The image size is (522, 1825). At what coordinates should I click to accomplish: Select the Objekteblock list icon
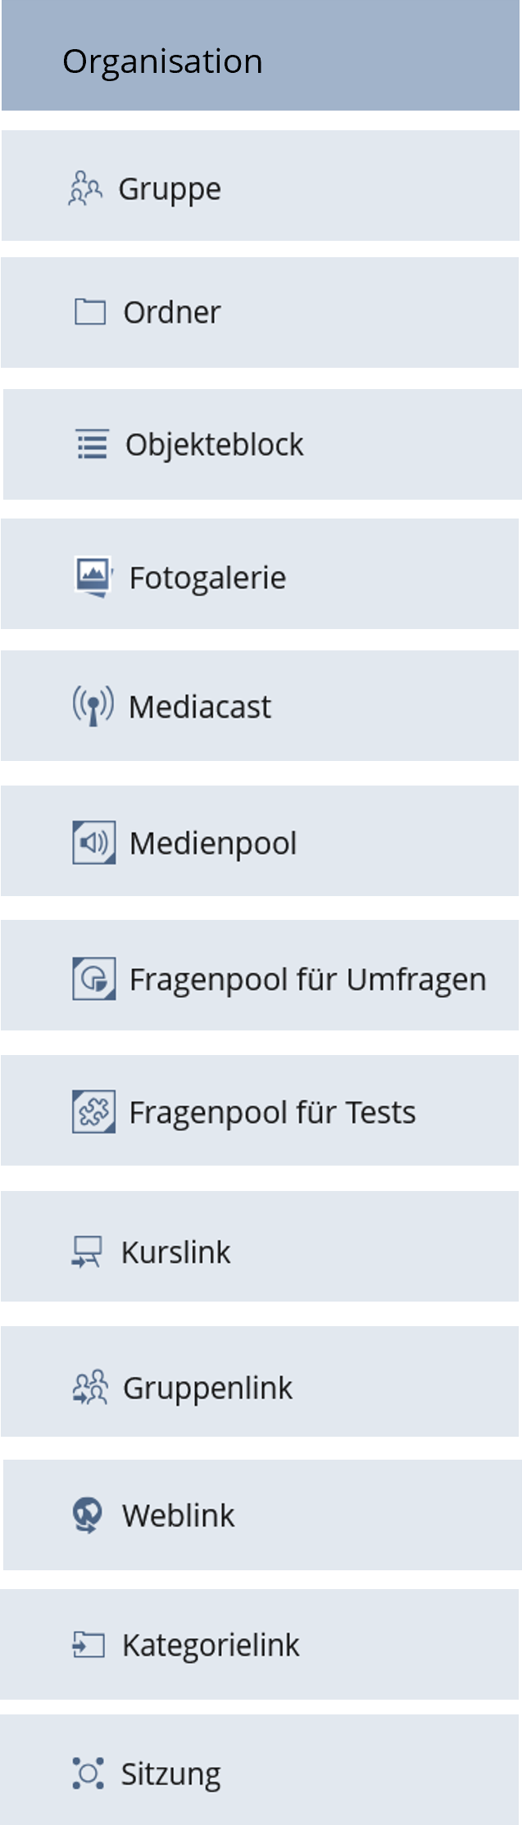(93, 444)
